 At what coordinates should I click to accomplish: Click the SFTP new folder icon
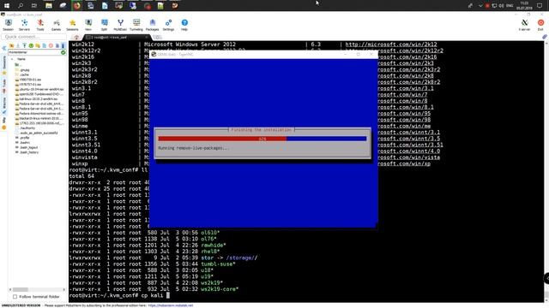[x=38, y=45]
